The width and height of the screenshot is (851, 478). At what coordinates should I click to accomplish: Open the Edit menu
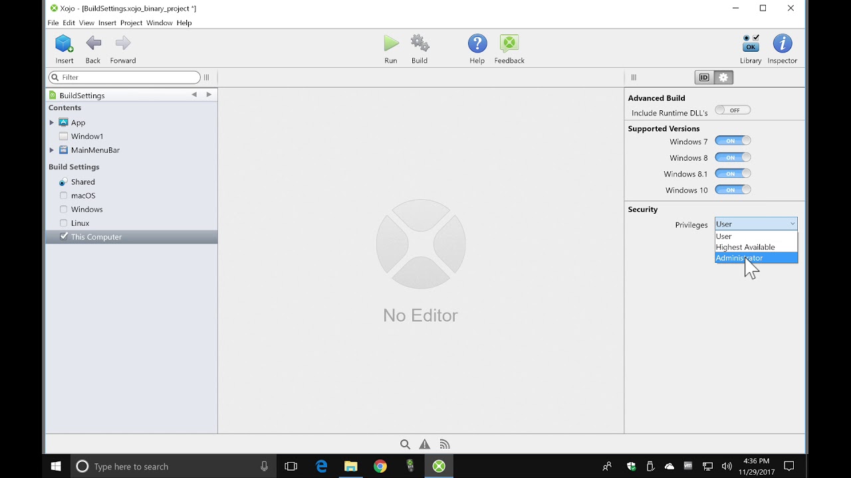(x=69, y=23)
